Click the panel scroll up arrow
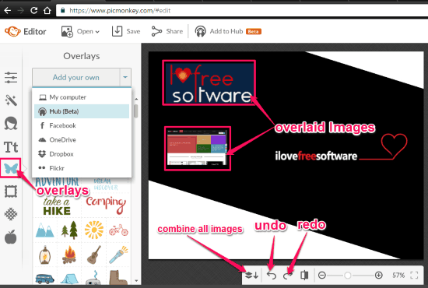The width and height of the screenshot is (428, 288). tap(136, 99)
